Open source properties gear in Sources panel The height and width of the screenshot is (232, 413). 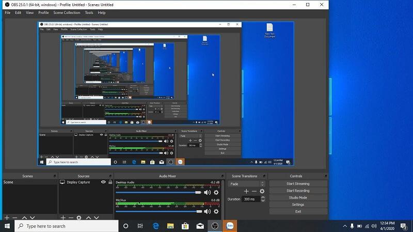(79, 218)
